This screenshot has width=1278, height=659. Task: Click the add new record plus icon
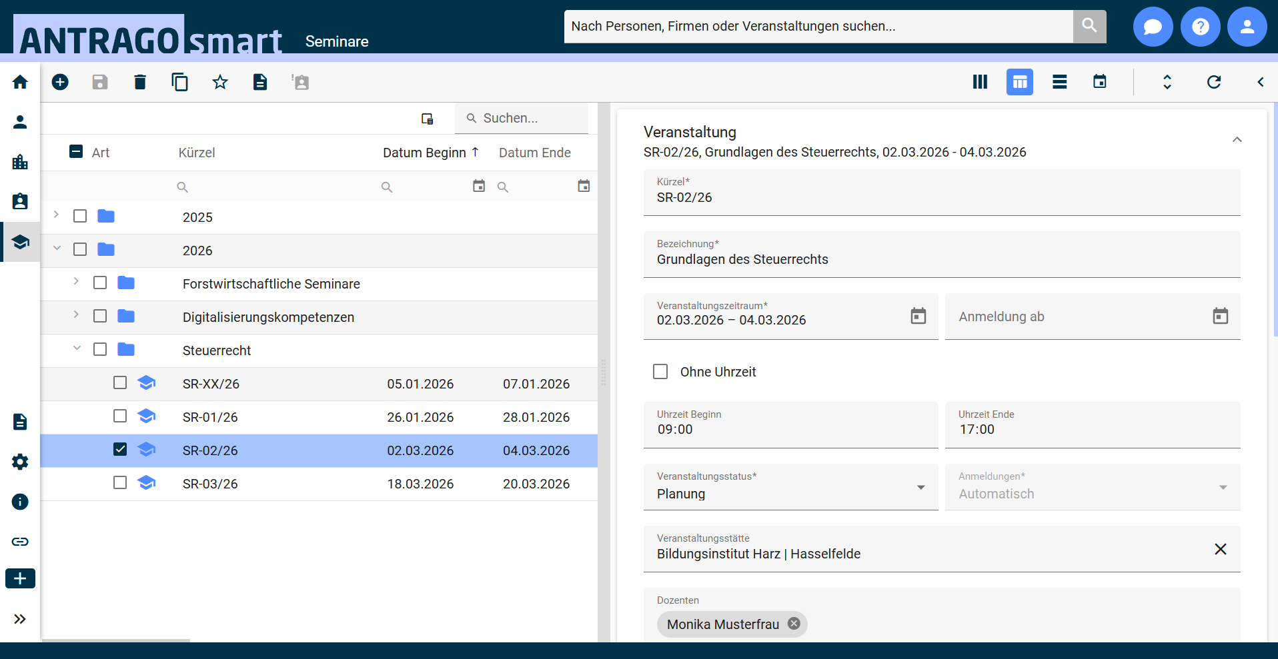pyautogui.click(x=60, y=82)
